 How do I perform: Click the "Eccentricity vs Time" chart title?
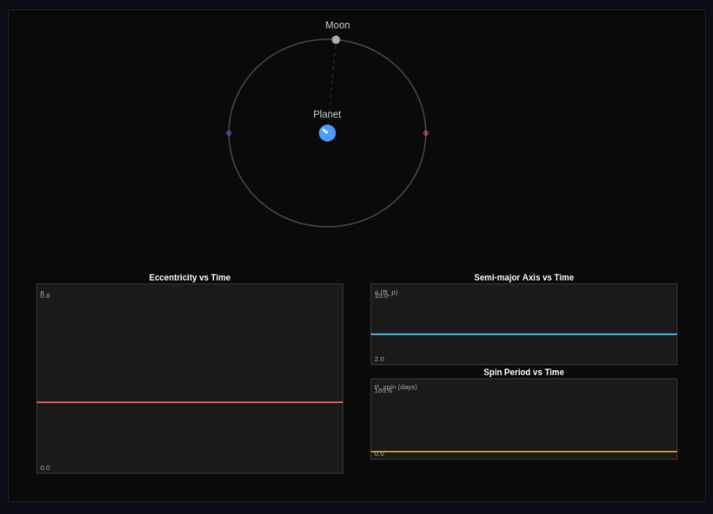coord(190,277)
